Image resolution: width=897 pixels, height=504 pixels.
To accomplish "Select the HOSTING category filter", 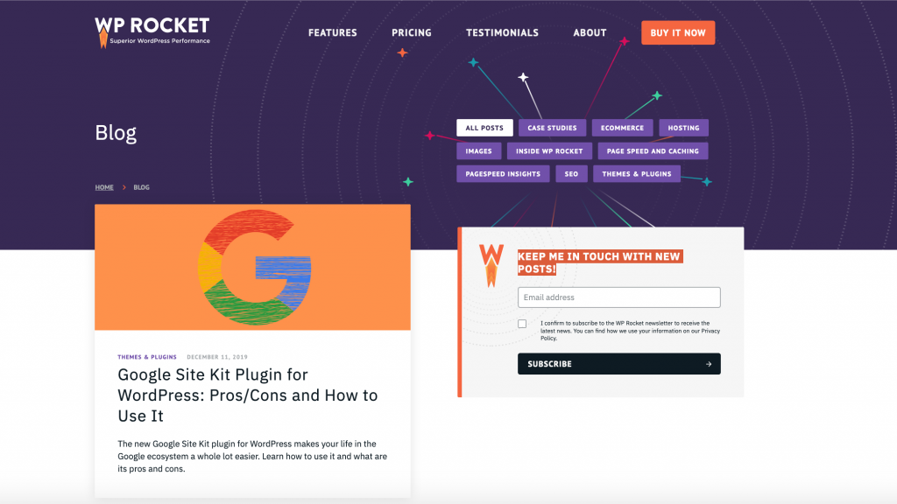I will pyautogui.click(x=683, y=127).
